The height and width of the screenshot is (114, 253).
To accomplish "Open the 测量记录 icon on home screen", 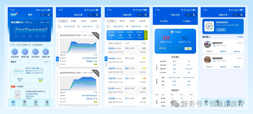I will [x=46, y=52].
